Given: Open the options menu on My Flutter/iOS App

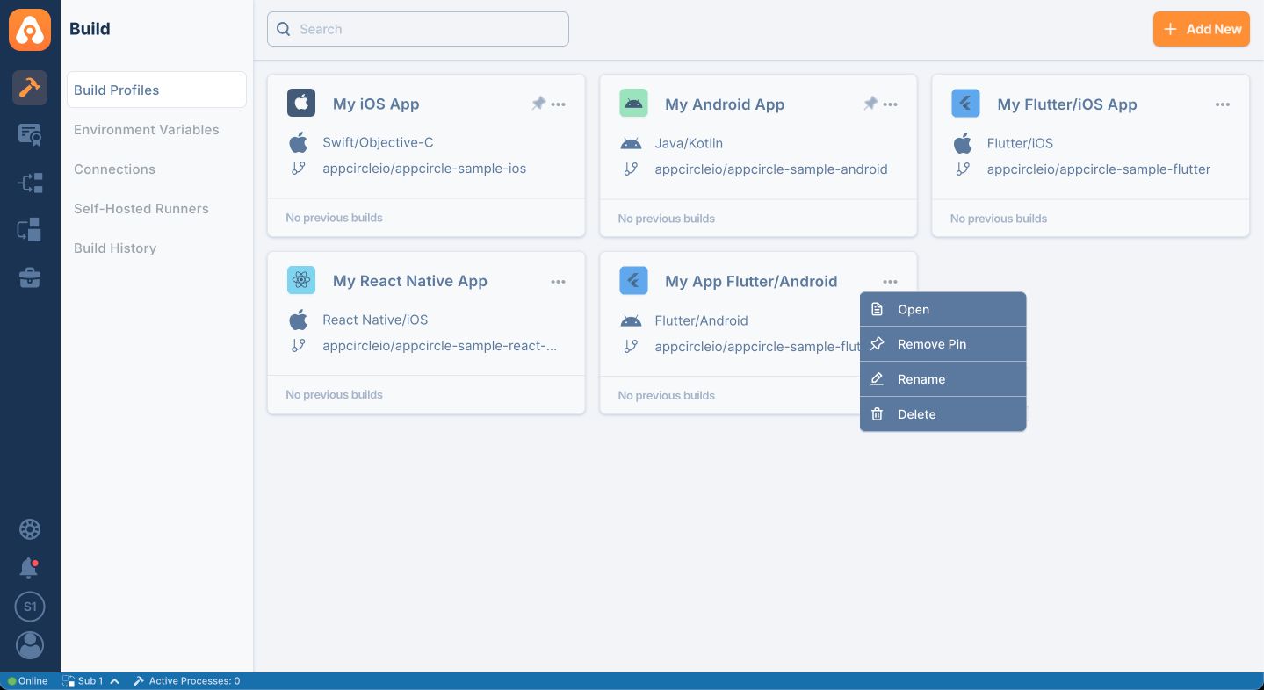Looking at the screenshot, I should (x=1223, y=104).
